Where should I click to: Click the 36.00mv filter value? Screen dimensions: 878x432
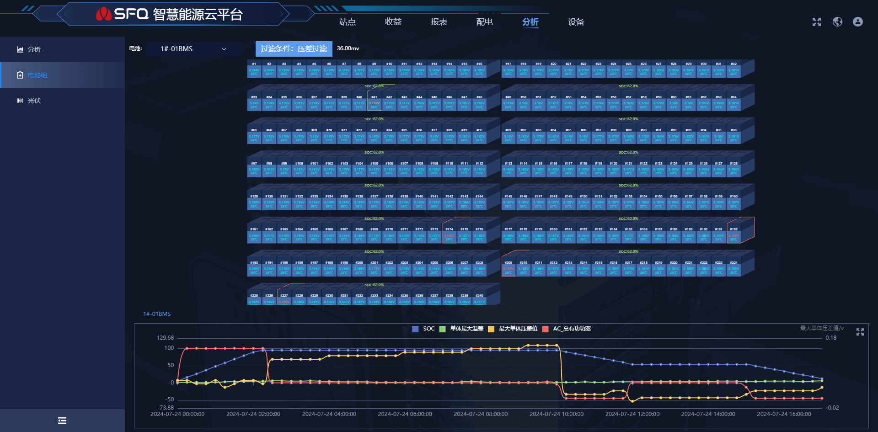click(348, 48)
